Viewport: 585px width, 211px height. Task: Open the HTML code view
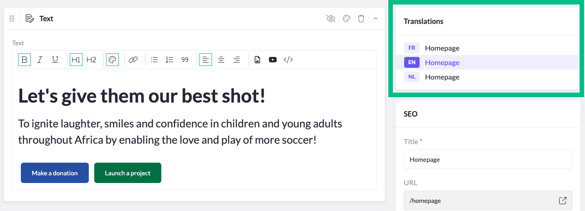(288, 60)
